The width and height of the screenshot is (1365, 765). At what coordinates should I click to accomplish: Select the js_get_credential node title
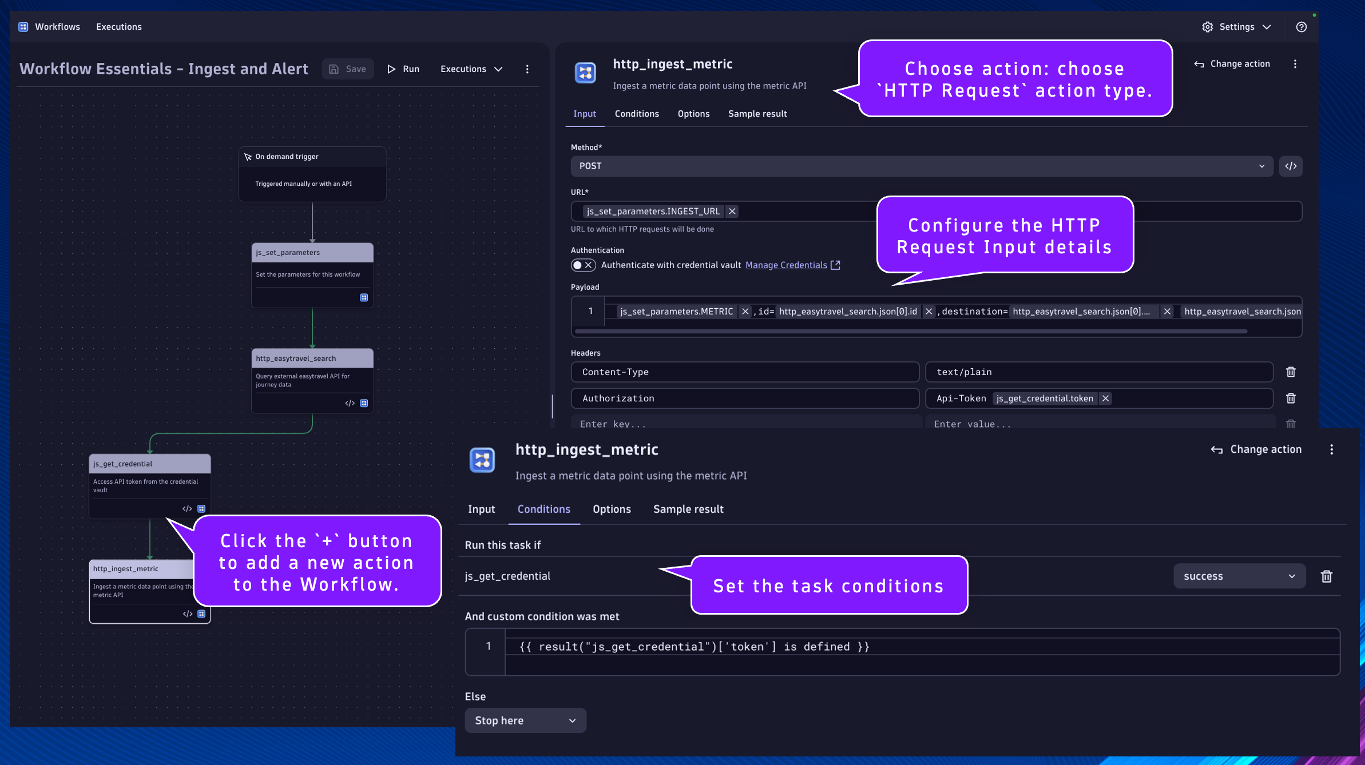pyautogui.click(x=122, y=464)
